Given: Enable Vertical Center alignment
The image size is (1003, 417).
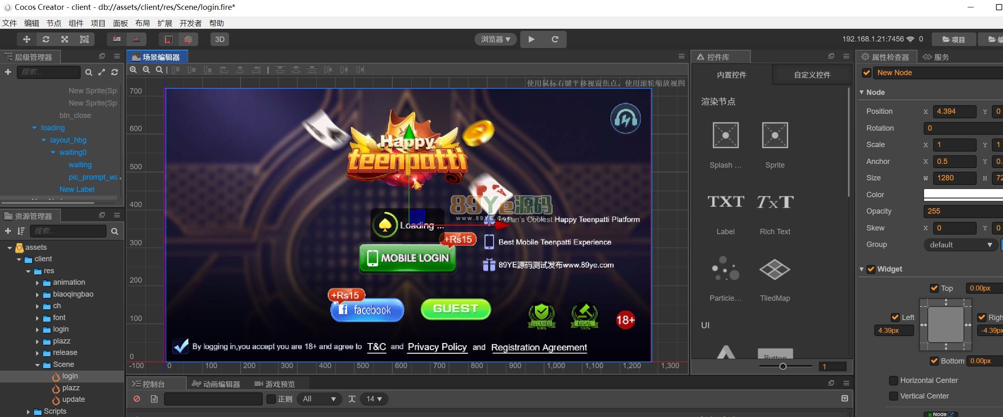Looking at the screenshot, I should [893, 396].
